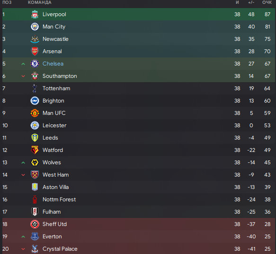Click green up arrow beside Everton

pyautogui.click(x=23, y=237)
